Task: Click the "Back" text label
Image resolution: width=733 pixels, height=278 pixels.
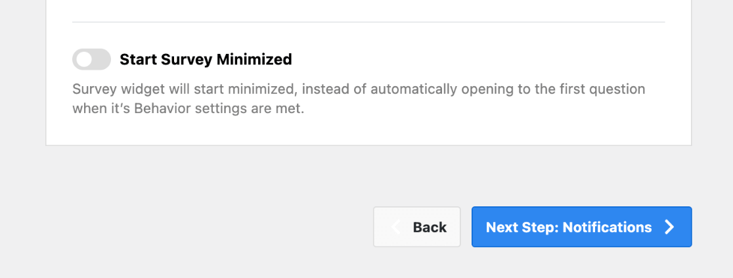Action: point(430,227)
